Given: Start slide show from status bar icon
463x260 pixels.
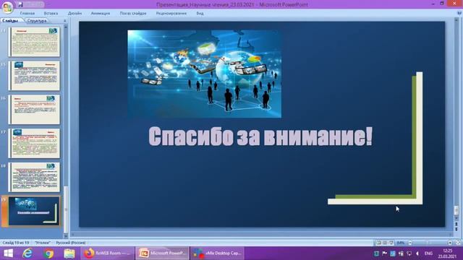Looking at the screenshot, I should (391, 243).
